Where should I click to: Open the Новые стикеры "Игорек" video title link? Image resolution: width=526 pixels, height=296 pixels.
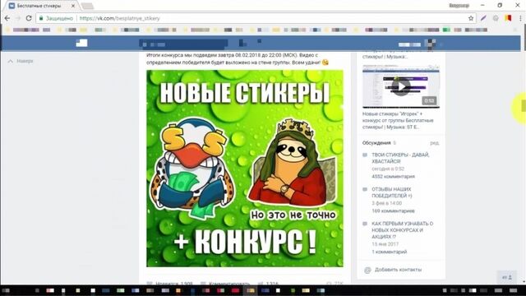(x=398, y=120)
